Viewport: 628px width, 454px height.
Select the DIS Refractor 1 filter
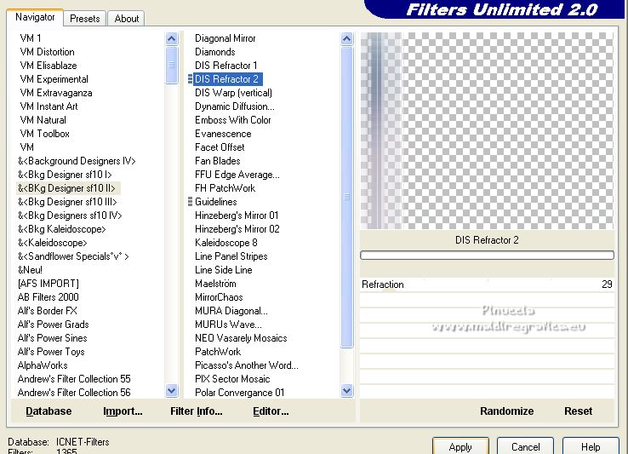tap(226, 66)
